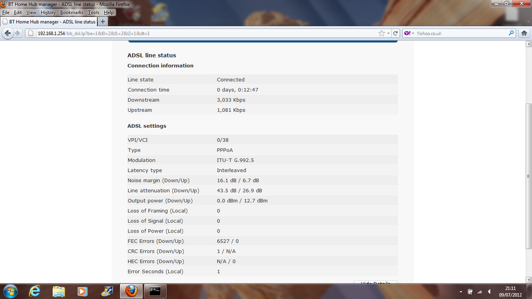Screen dimensions: 532x299
Task: Go forward to the next page
Action: 18,33
